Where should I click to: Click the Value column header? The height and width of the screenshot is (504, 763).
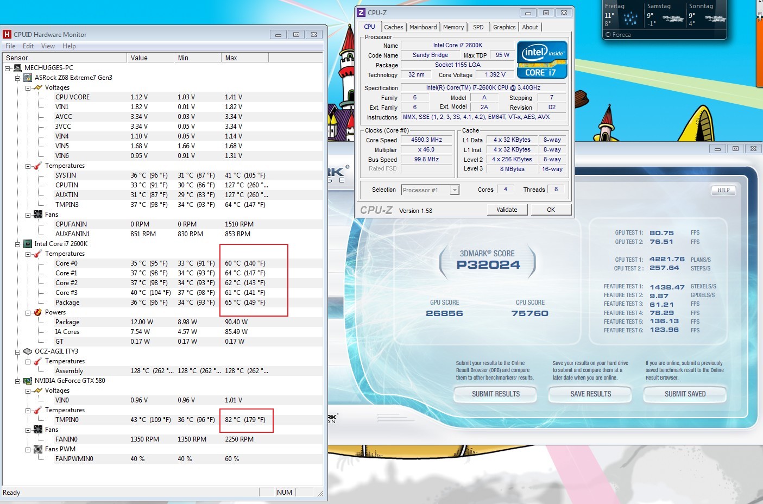point(150,58)
